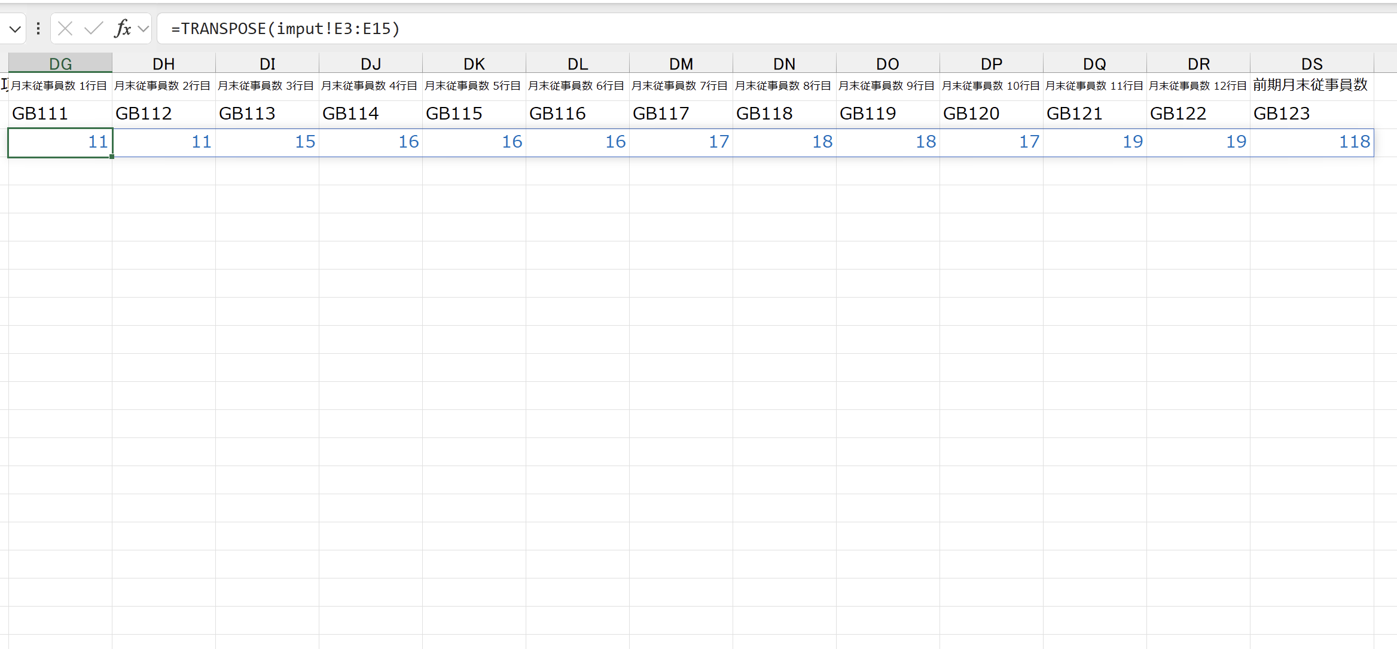Select the cell showing value 118
Viewport: 1397px width, 649px height.
(1311, 142)
